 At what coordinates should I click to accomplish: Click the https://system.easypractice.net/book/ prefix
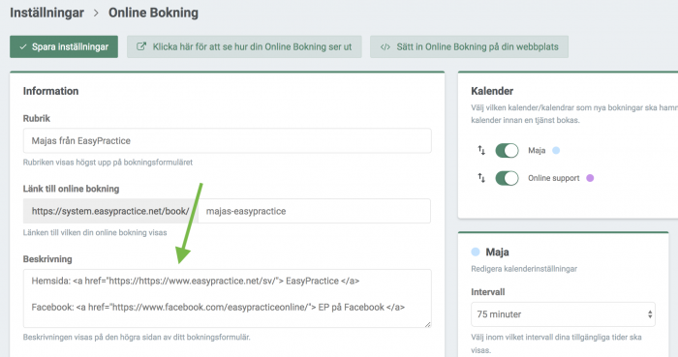110,211
